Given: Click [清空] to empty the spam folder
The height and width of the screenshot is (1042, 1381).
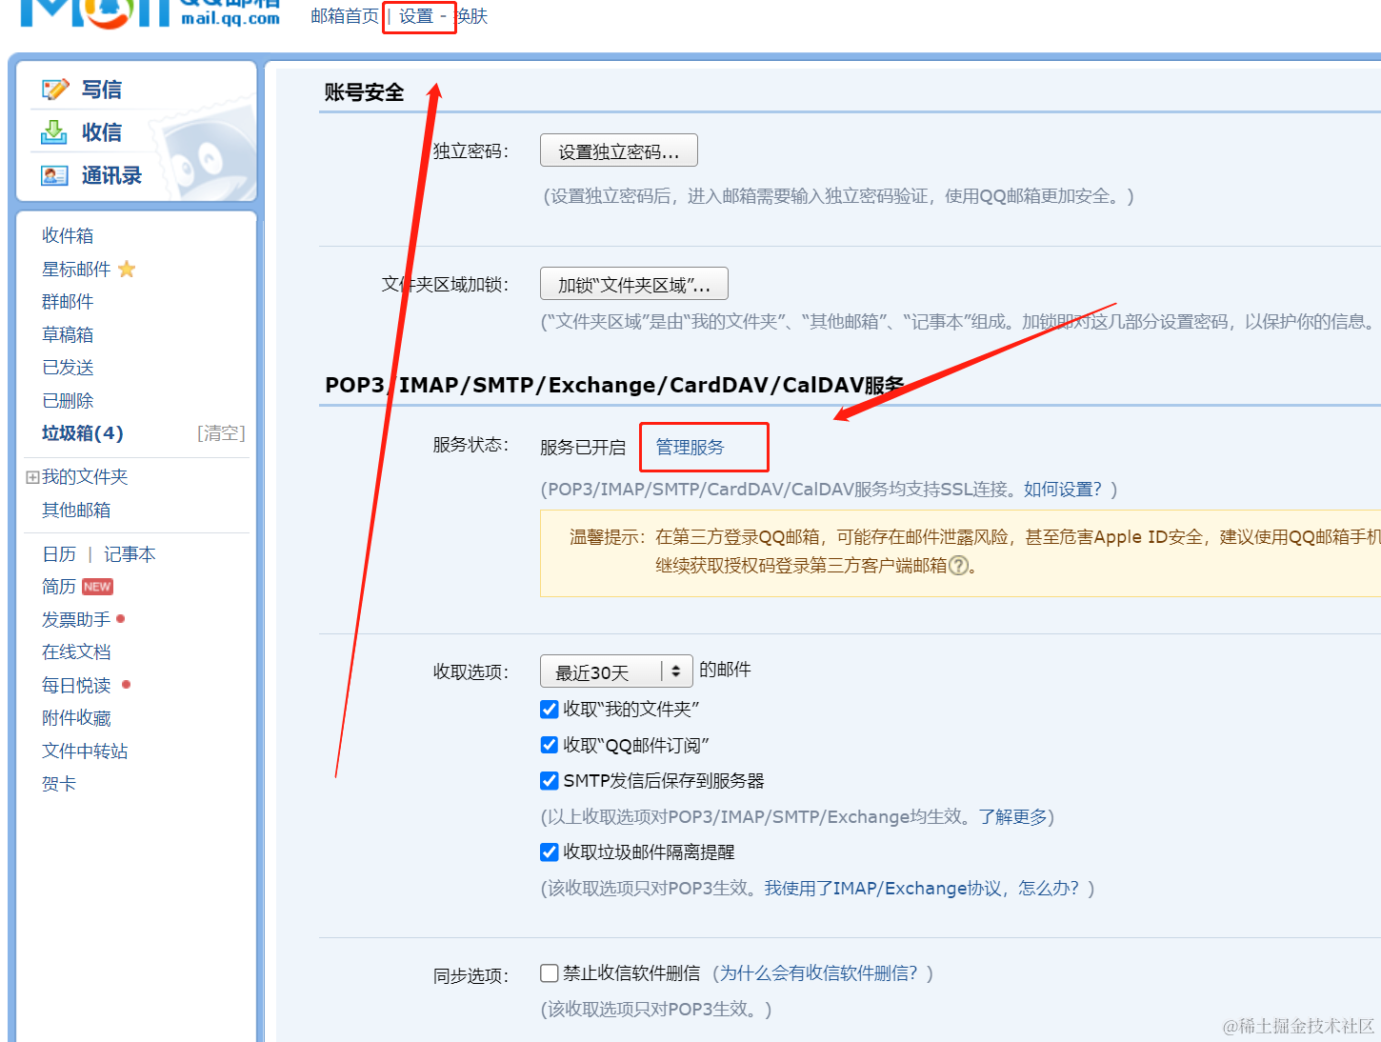Looking at the screenshot, I should (x=221, y=433).
